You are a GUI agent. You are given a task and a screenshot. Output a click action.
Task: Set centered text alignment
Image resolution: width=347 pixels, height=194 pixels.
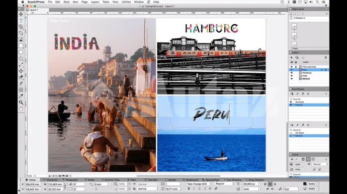pyautogui.click(x=270, y=184)
